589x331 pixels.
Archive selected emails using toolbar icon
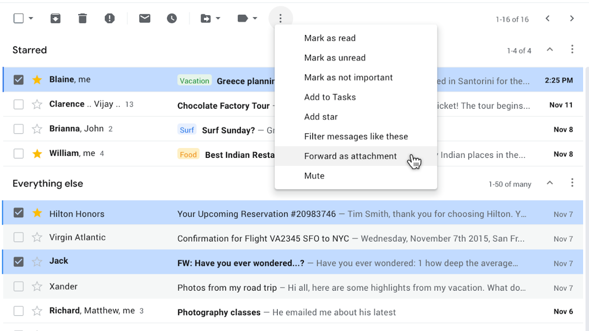(x=55, y=19)
